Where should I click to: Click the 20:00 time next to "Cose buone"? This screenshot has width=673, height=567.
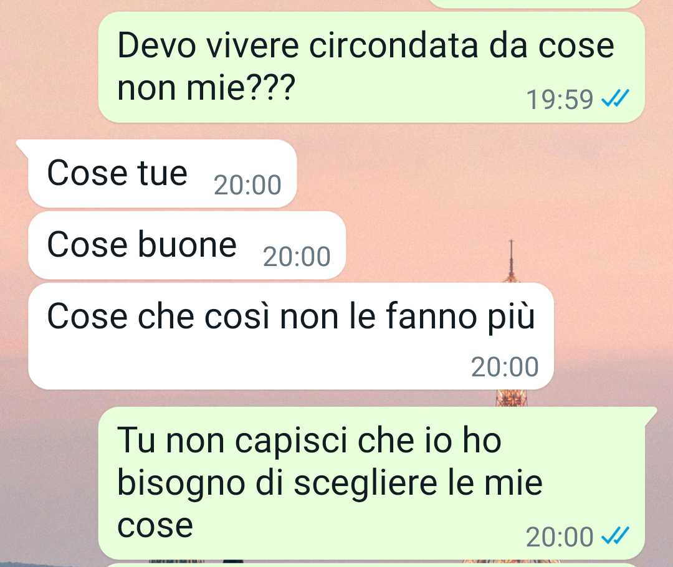coord(297,257)
